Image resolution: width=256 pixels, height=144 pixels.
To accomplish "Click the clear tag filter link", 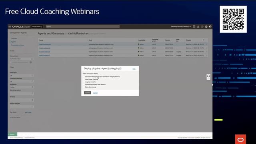I will (30, 112).
